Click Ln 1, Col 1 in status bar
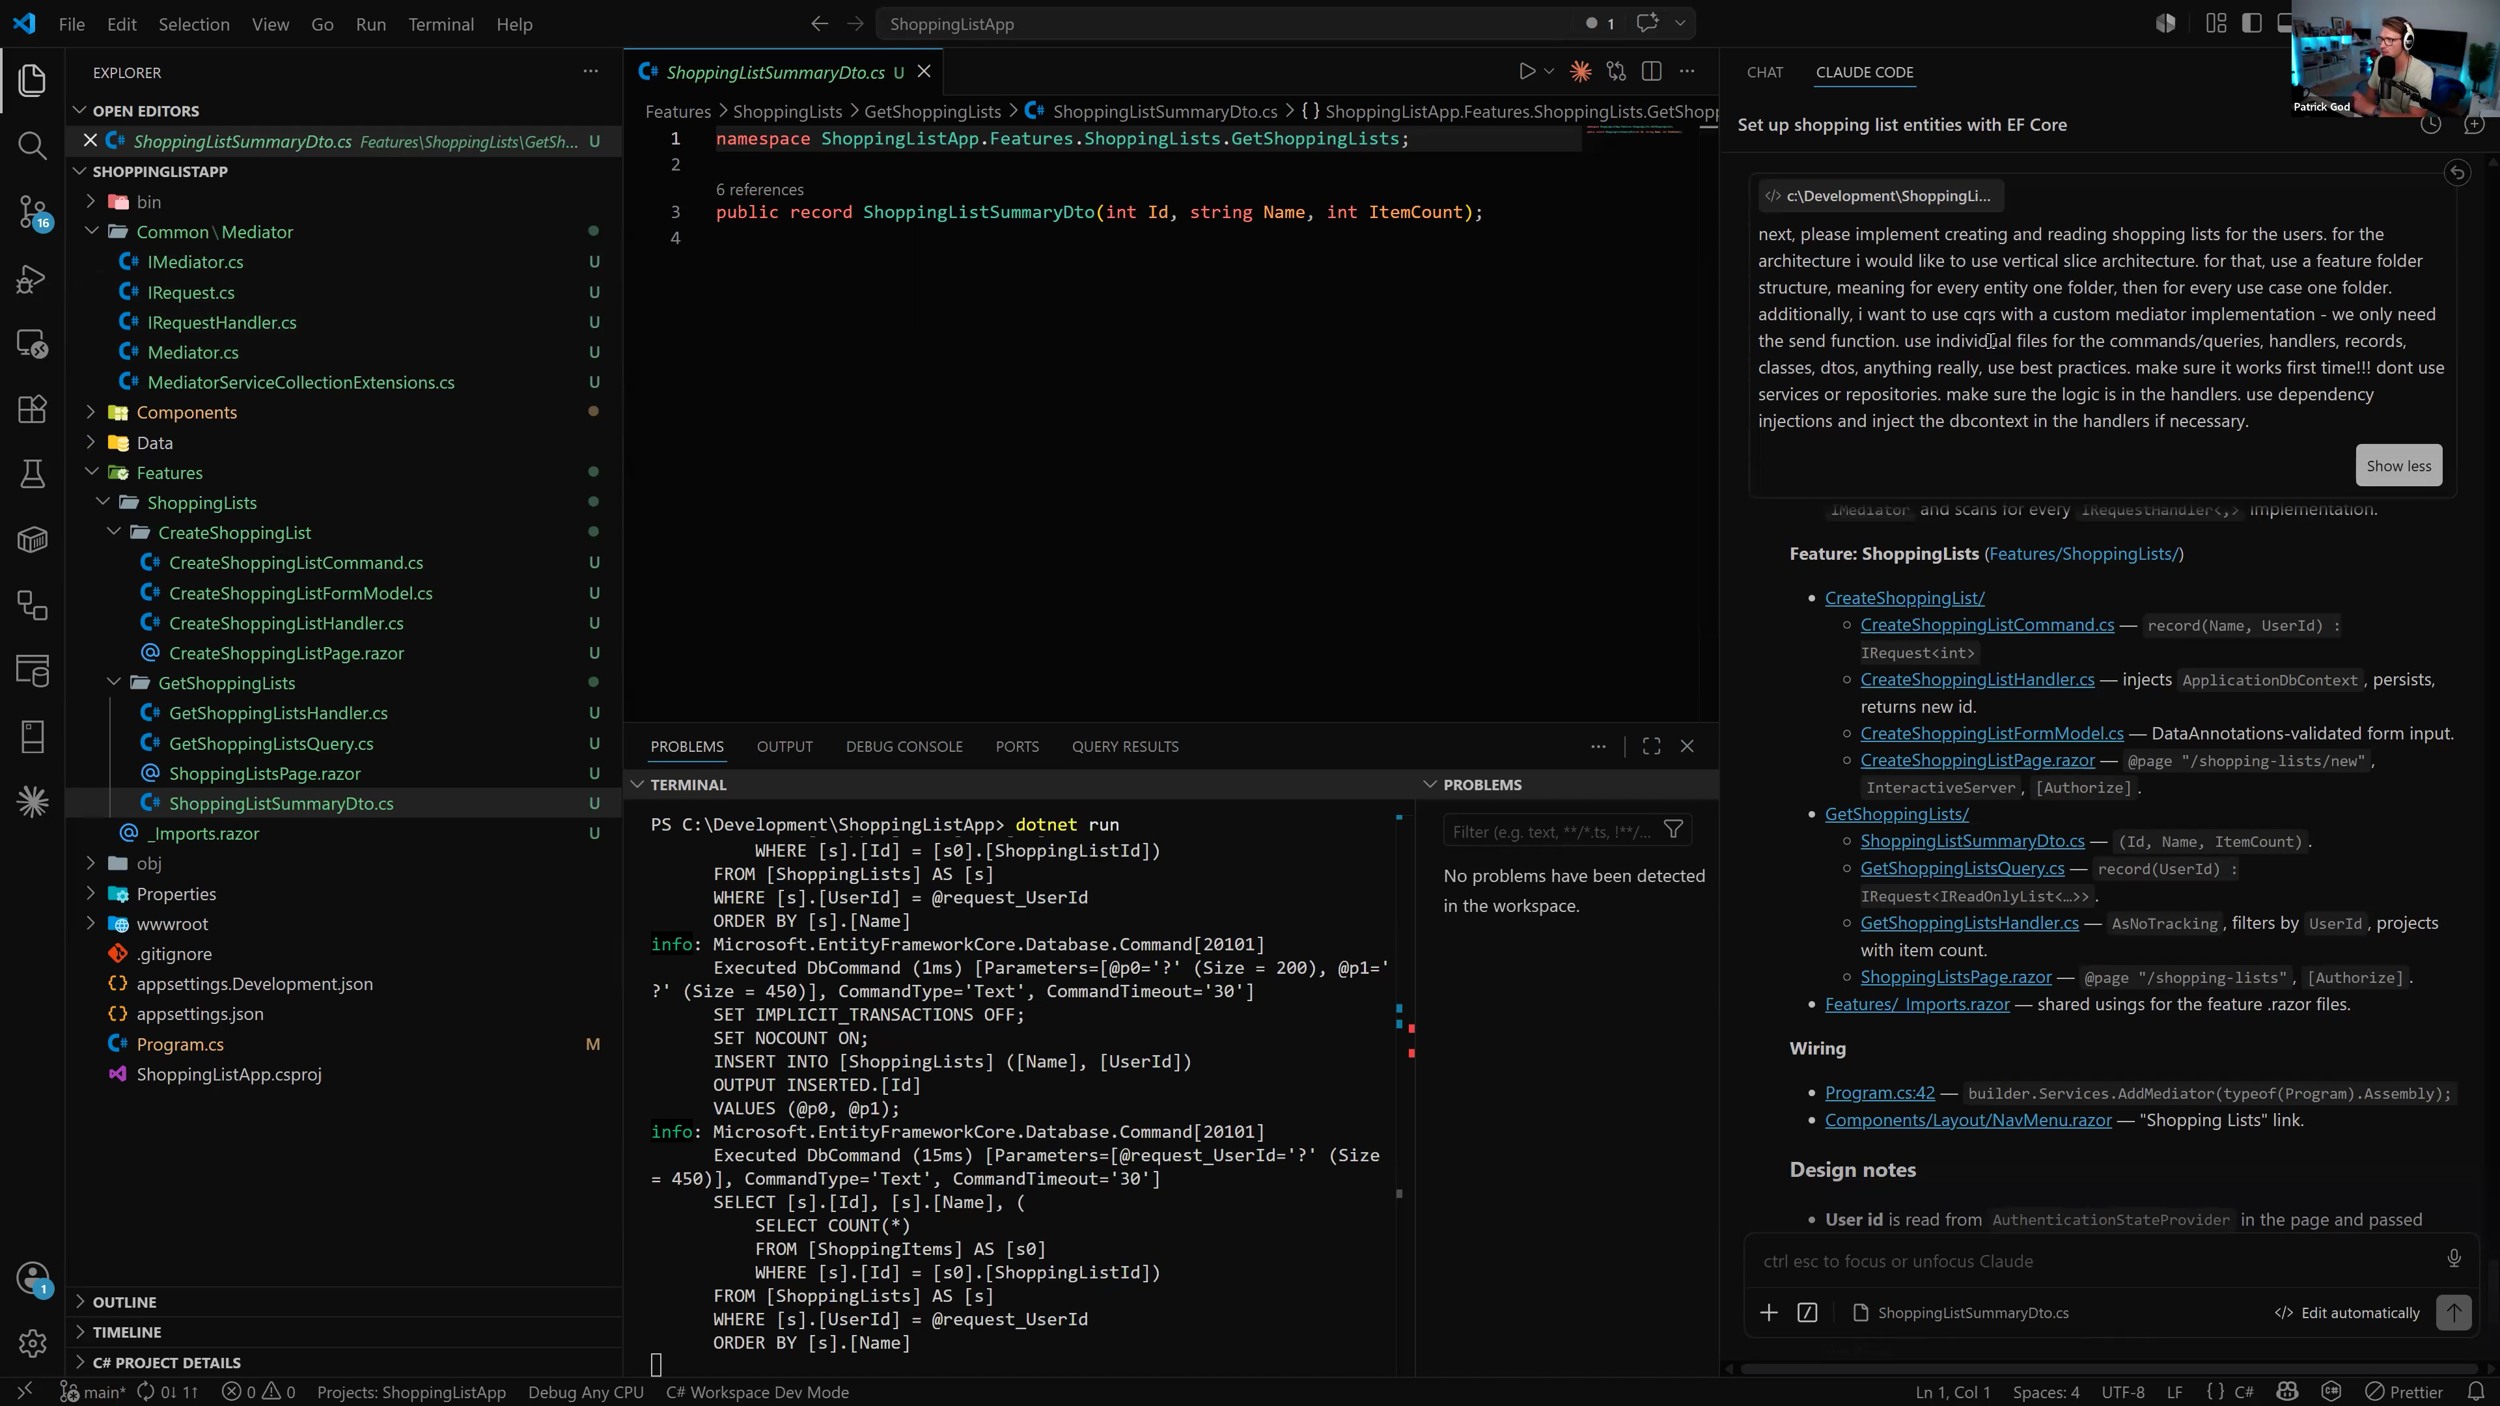This screenshot has width=2500, height=1406. click(1952, 1392)
